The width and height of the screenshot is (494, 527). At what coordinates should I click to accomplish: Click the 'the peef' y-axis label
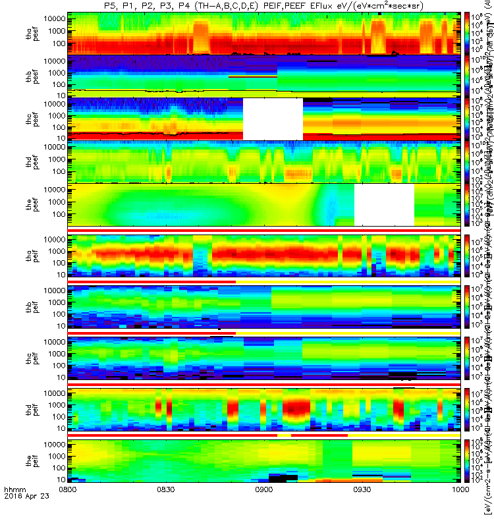(x=32, y=205)
